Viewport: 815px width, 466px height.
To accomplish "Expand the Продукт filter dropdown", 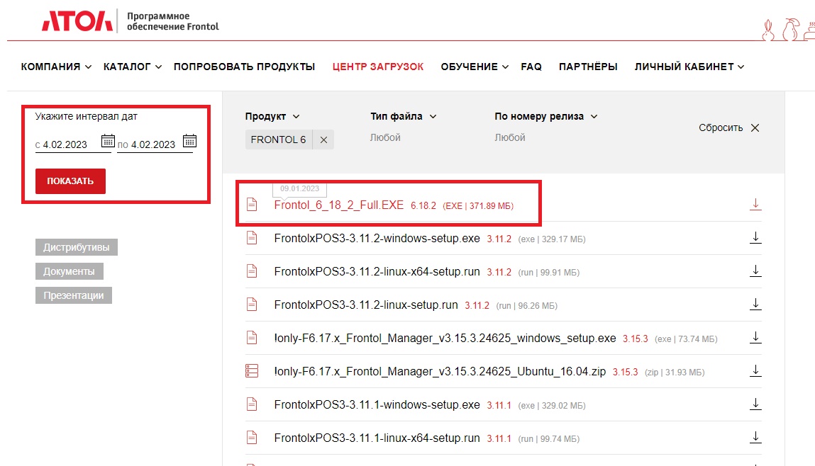I will coord(272,117).
